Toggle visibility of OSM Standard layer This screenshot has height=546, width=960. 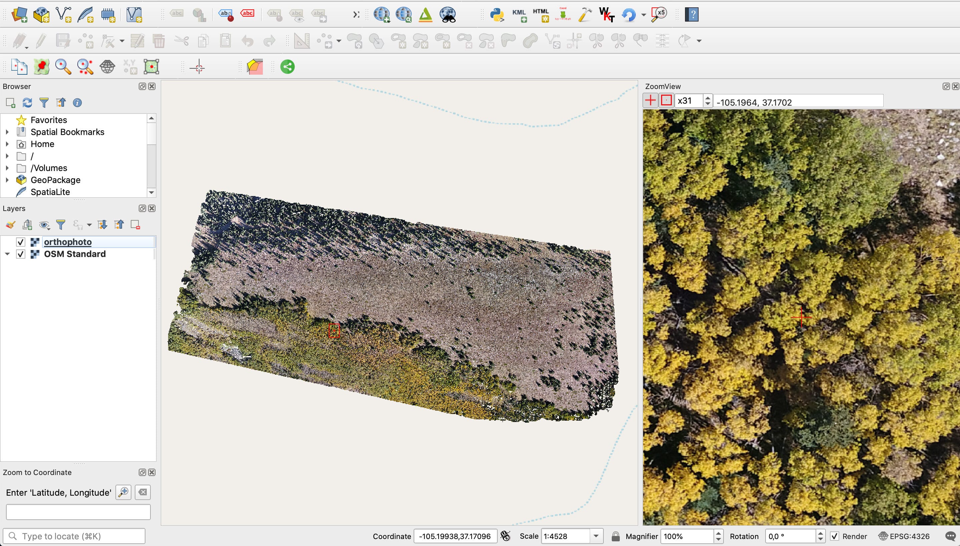click(21, 254)
